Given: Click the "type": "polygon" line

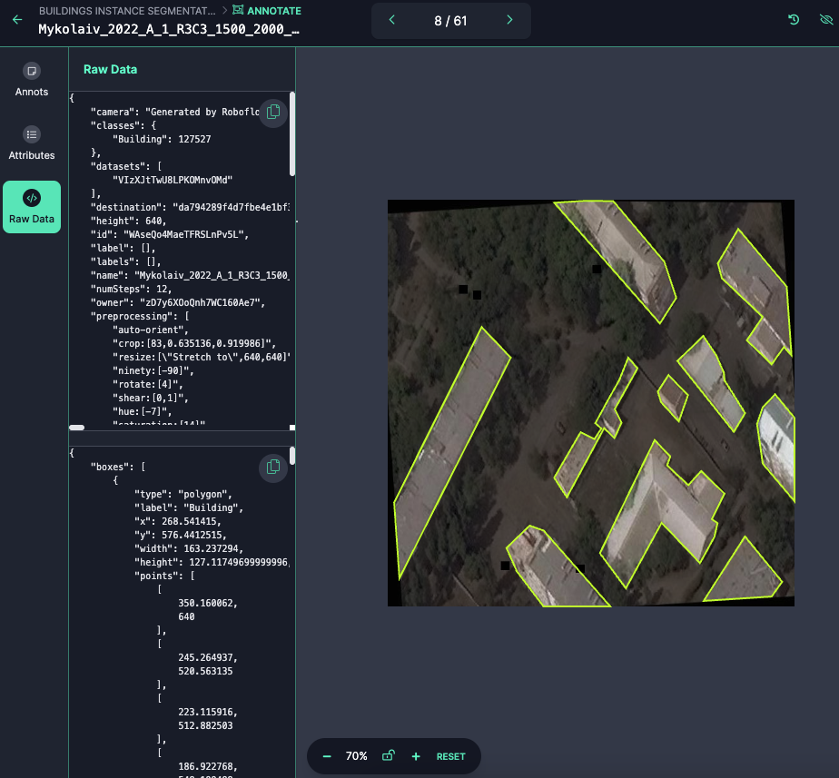Looking at the screenshot, I should tap(183, 494).
